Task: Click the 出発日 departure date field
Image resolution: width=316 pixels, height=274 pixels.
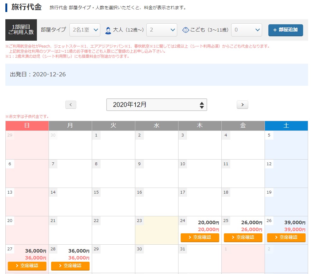Action: coord(156,75)
